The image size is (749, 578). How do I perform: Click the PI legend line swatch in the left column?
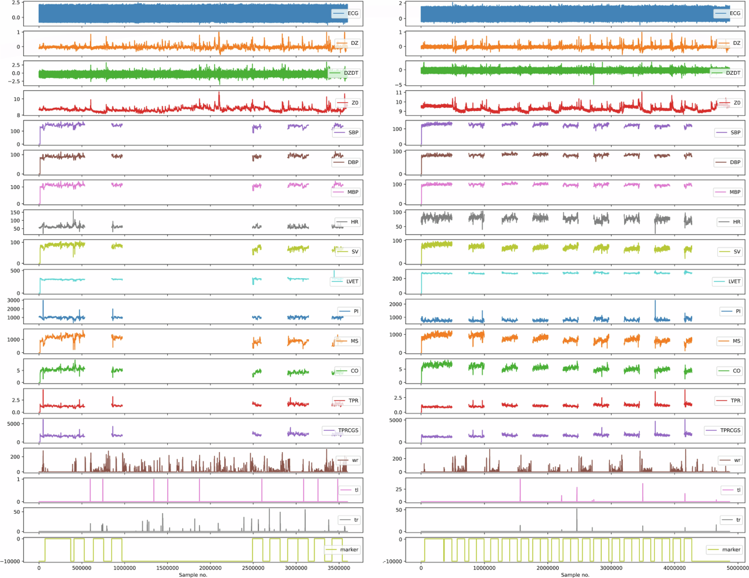[343, 311]
